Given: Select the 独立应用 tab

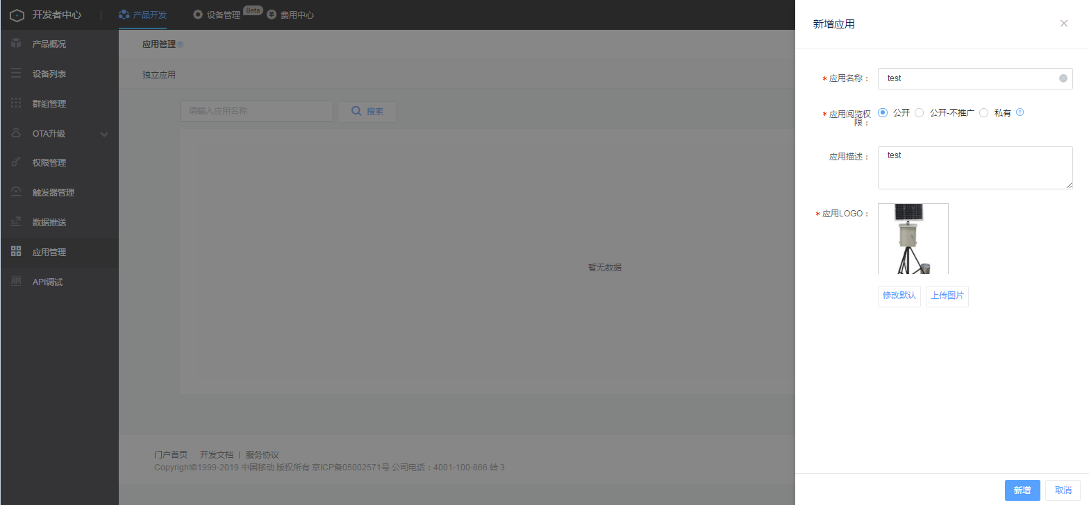Looking at the screenshot, I should 159,74.
